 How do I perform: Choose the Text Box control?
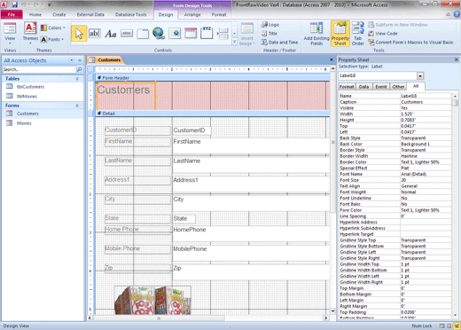point(95,34)
